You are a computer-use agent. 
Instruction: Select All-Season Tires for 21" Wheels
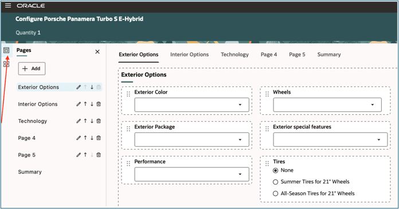pos(275,194)
